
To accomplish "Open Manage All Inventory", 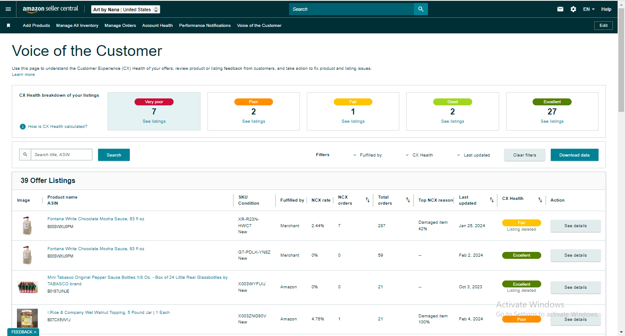I will click(77, 26).
